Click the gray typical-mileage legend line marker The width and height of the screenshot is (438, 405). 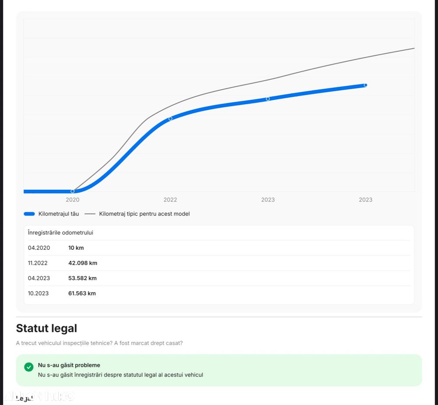pyautogui.click(x=90, y=214)
